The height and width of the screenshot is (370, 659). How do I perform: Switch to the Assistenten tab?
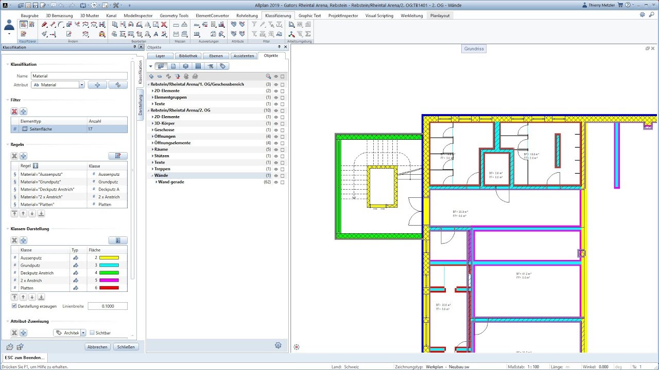coord(244,55)
